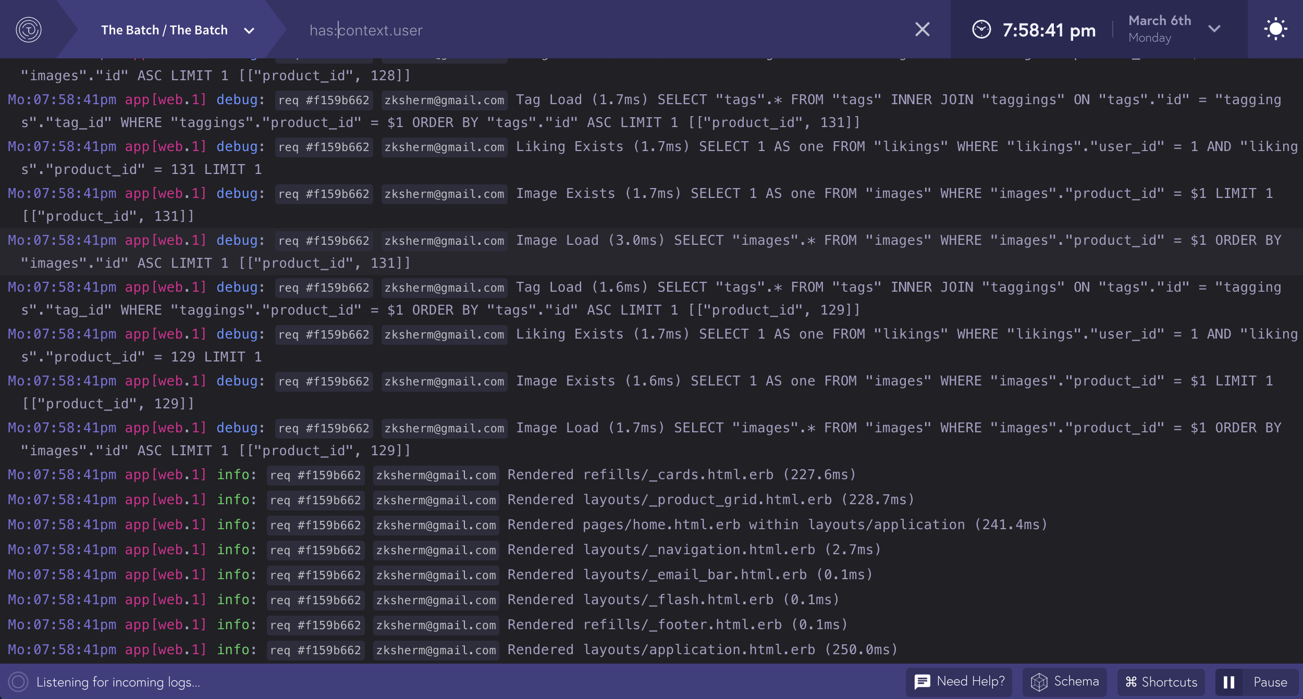Click the Image Load (3.0ms) log message
The image size is (1303, 699).
651,252
